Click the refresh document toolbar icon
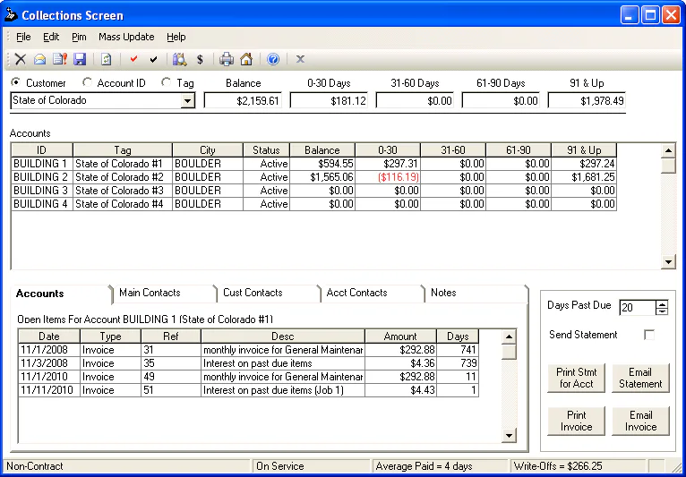The width and height of the screenshot is (686, 477). [x=106, y=60]
